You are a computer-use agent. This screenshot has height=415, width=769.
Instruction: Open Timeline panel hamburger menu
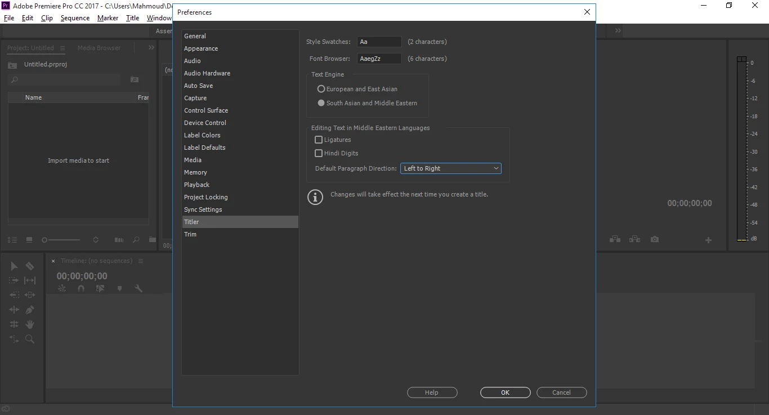tap(141, 261)
